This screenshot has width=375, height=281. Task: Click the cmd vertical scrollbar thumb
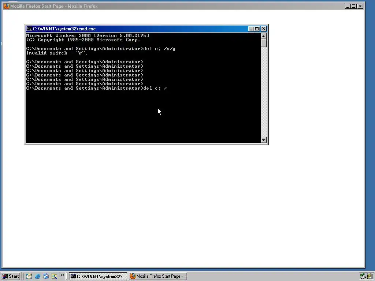264,43
